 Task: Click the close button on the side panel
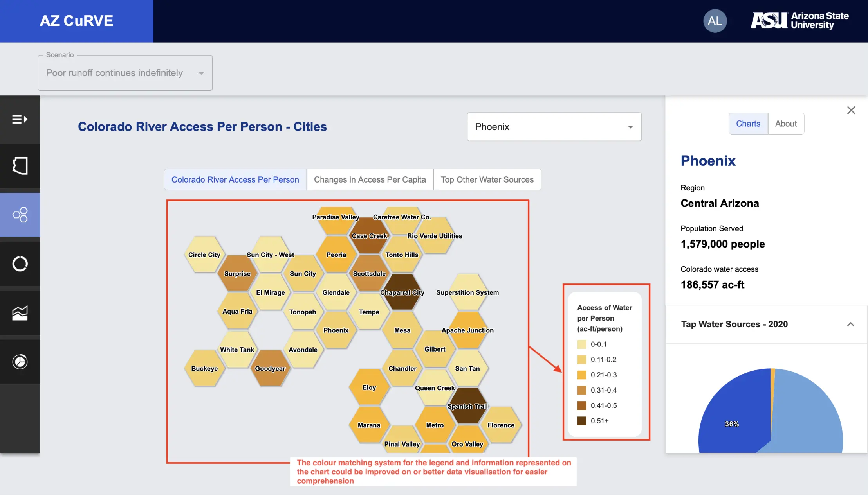pyautogui.click(x=851, y=110)
